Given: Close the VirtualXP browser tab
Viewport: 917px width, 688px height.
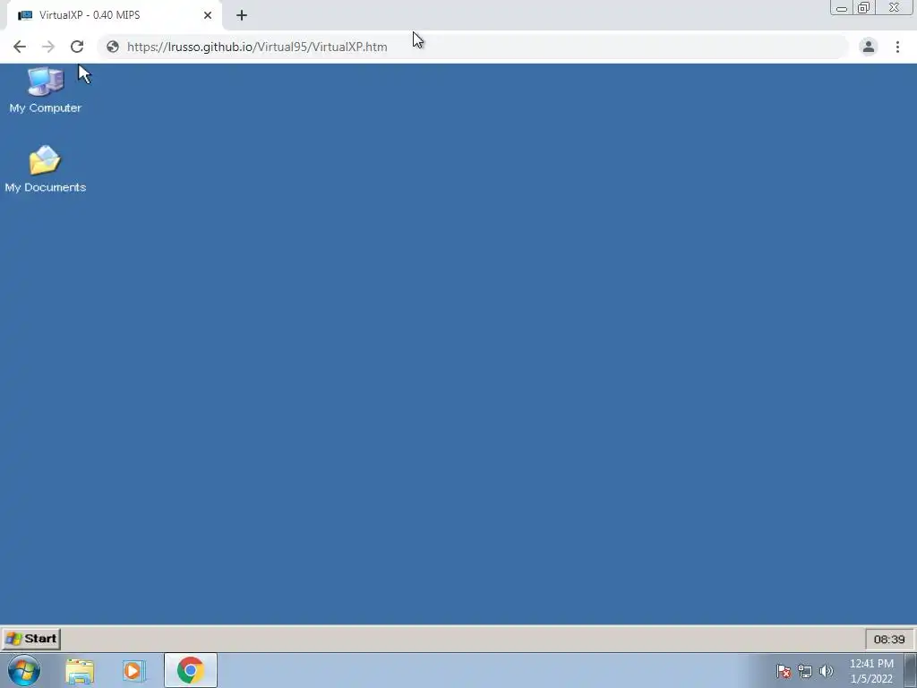Looking at the screenshot, I should pos(208,15).
